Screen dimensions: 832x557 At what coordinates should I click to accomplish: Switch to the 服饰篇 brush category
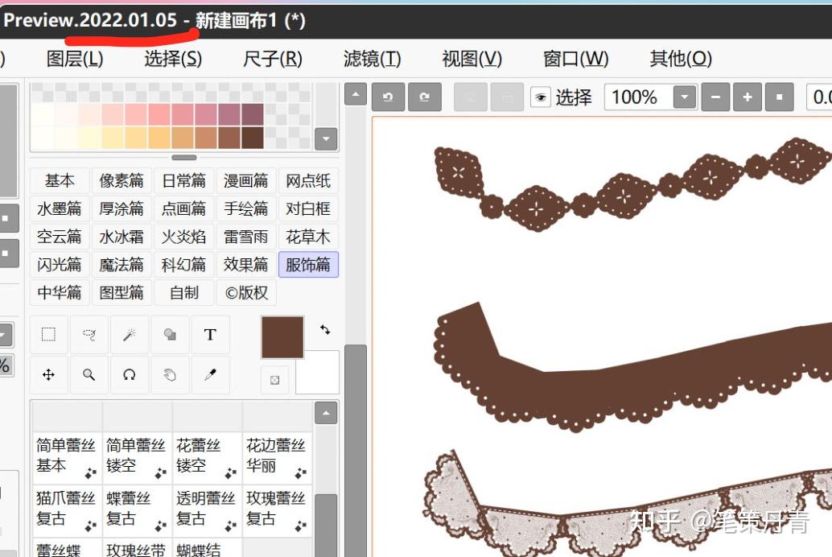coord(308,265)
